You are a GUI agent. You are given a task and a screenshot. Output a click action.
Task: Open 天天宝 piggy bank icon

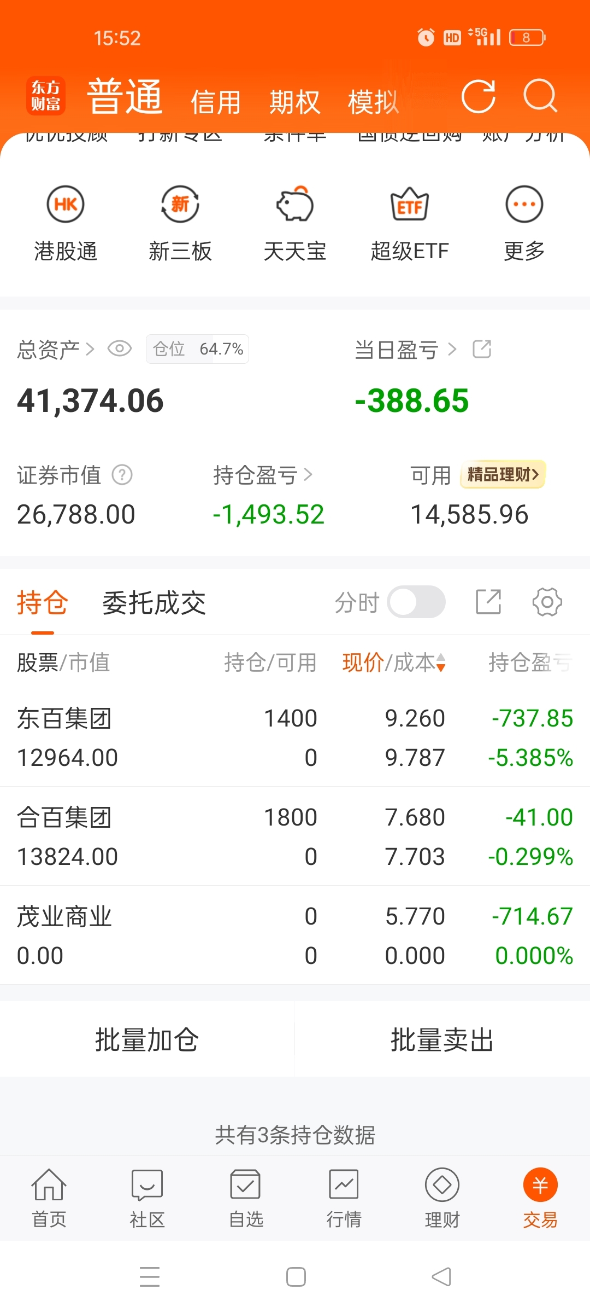pyautogui.click(x=295, y=205)
